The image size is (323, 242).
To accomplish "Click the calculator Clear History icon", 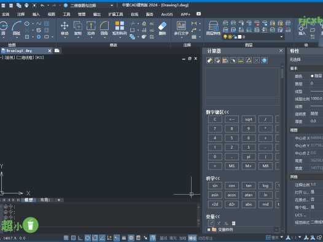I will pos(217,60).
